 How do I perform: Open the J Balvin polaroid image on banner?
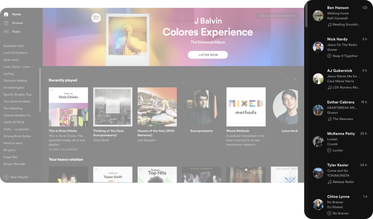click(128, 39)
